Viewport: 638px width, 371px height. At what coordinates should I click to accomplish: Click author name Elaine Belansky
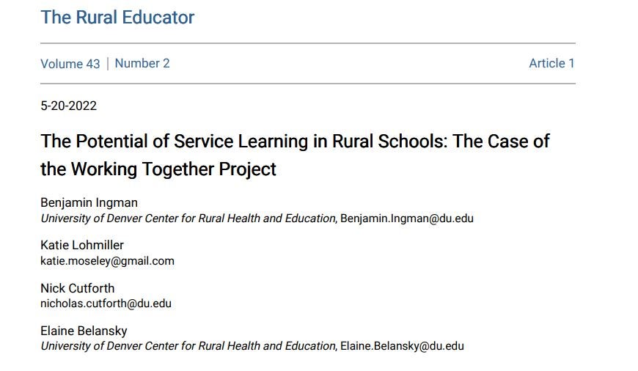(84, 331)
